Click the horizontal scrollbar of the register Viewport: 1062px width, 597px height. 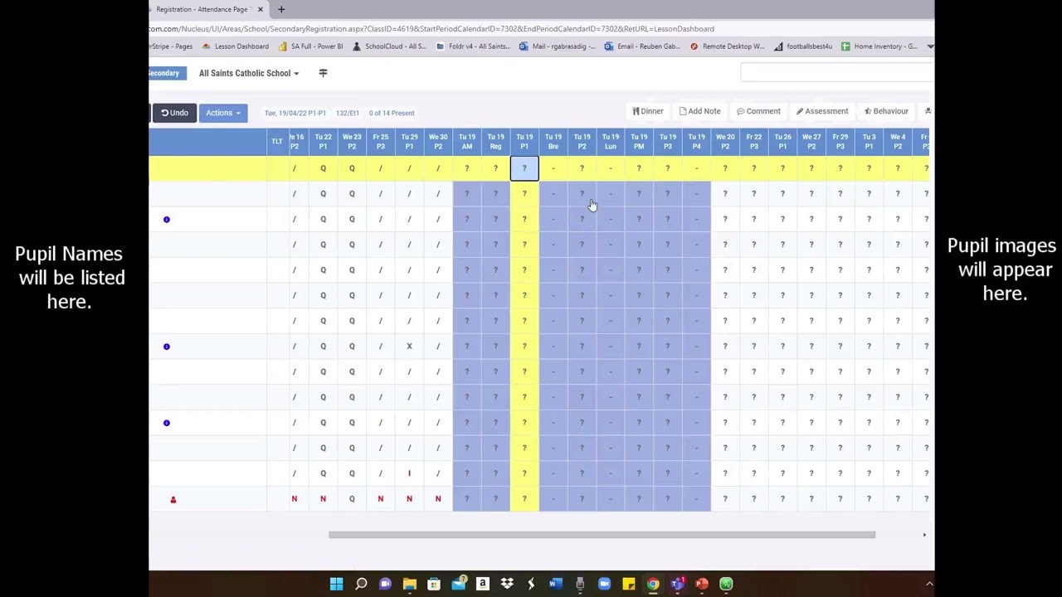tap(602, 535)
